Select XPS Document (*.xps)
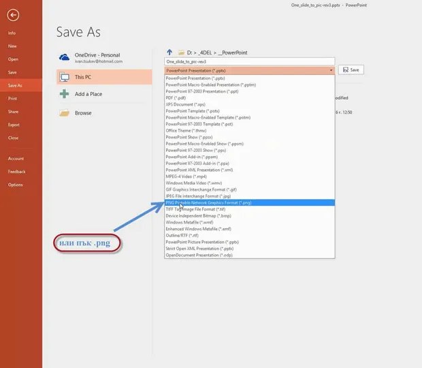 tap(250, 104)
